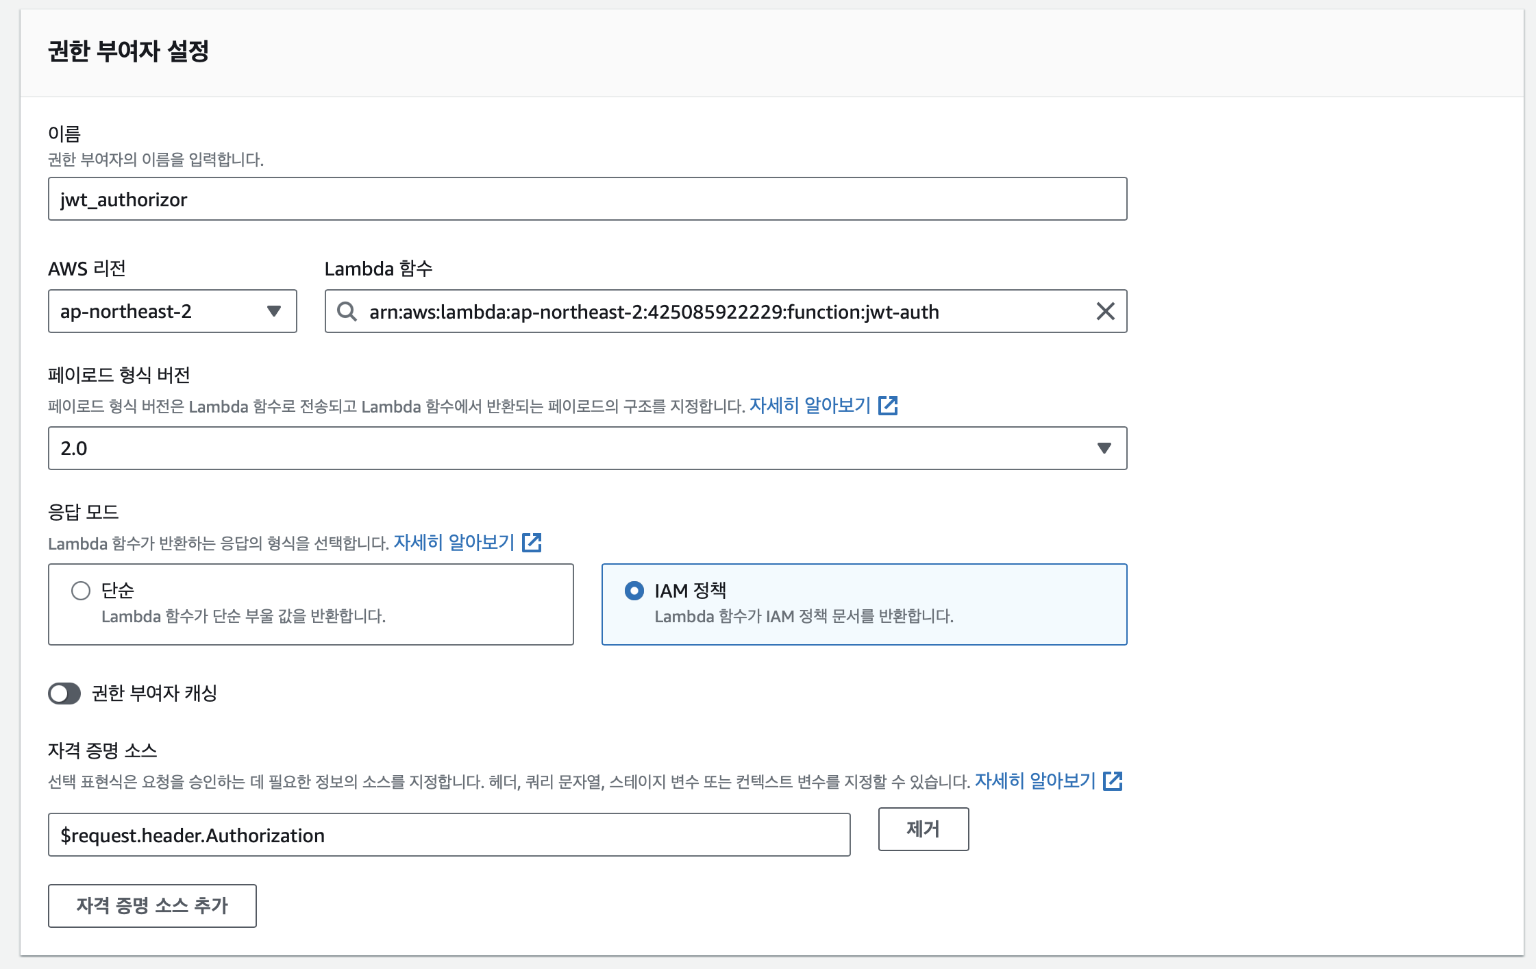Open payload format 자세히 알아보기 link
Viewport: 1536px width, 969px height.
click(x=810, y=406)
